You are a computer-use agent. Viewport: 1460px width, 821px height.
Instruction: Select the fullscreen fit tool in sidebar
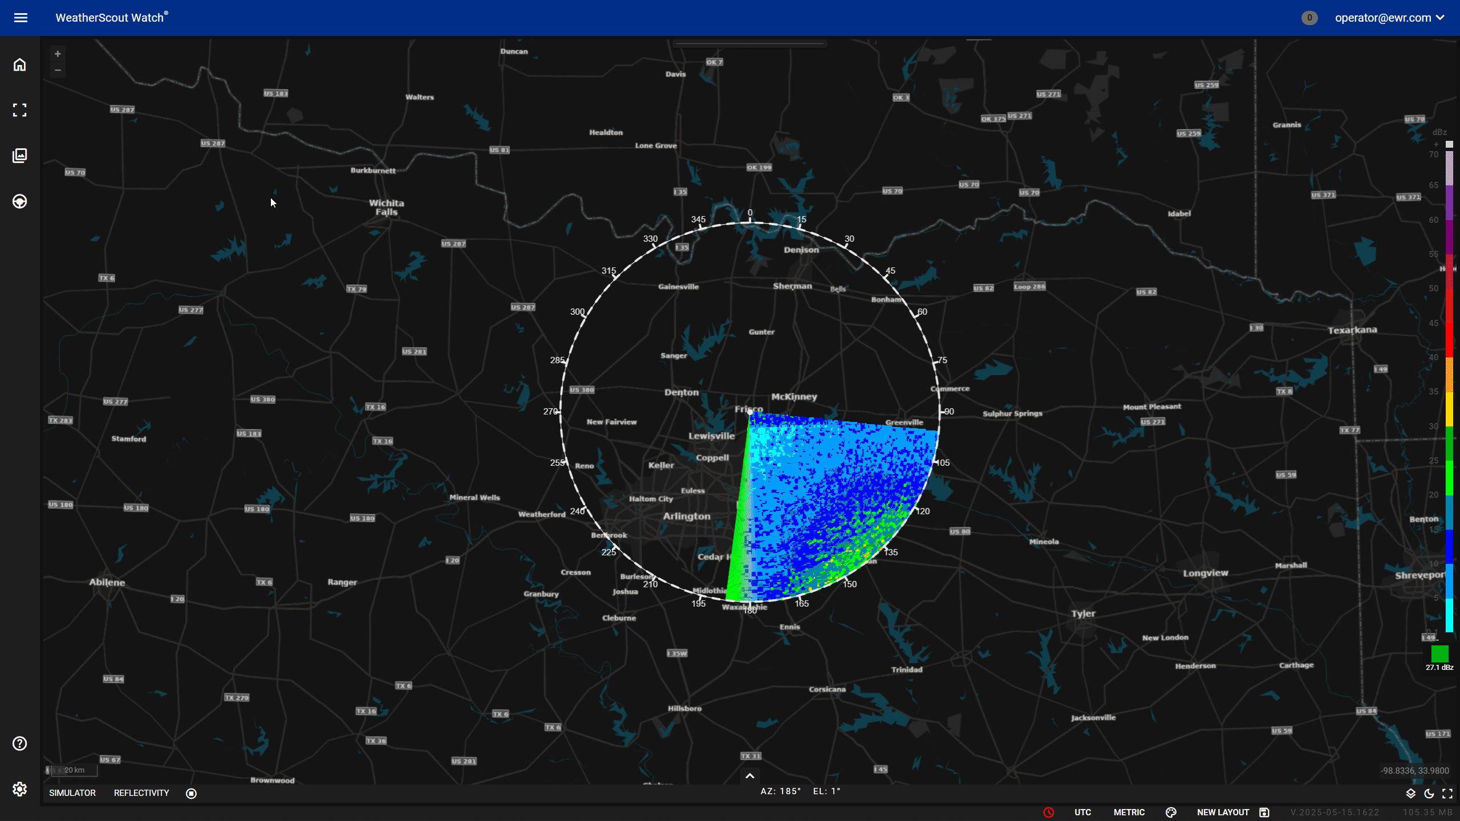point(19,110)
